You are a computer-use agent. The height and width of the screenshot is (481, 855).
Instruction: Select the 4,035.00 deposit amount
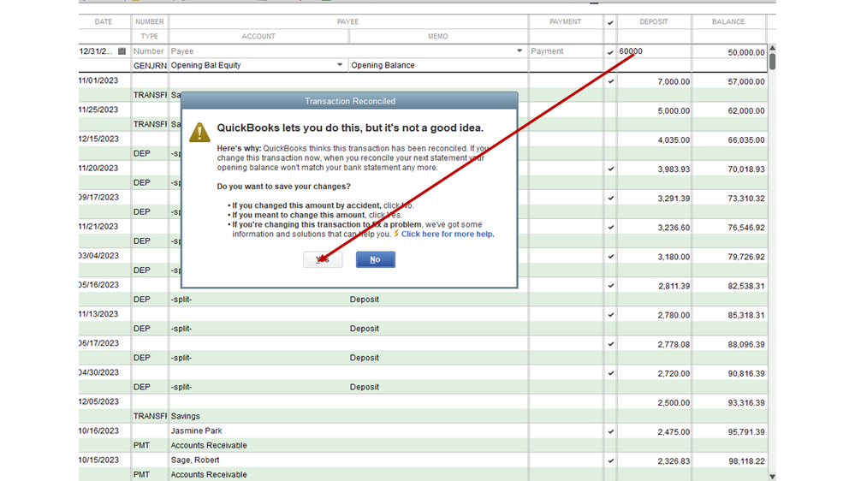(x=674, y=140)
